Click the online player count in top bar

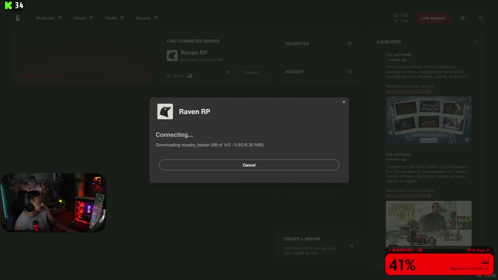(401, 16)
